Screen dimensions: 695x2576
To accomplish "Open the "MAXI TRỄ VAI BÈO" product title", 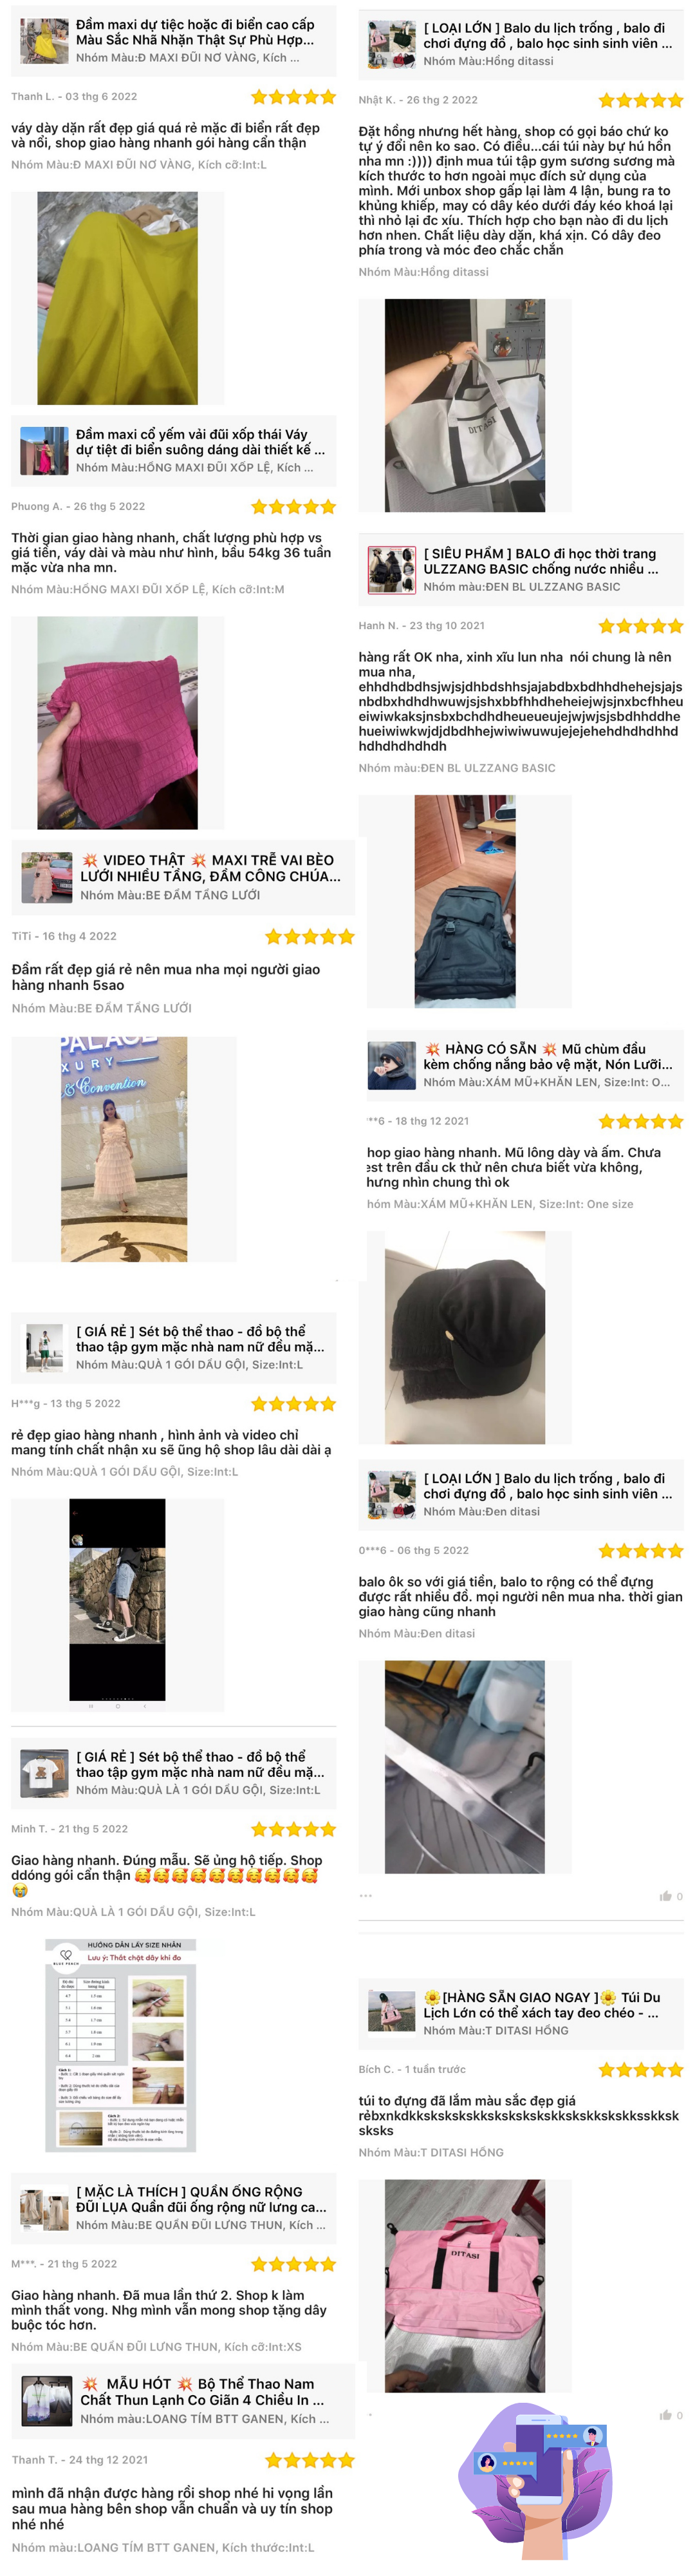I will (x=210, y=868).
